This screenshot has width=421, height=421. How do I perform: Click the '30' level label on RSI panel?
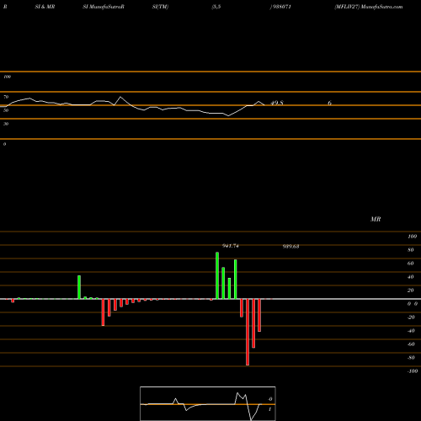6,124
